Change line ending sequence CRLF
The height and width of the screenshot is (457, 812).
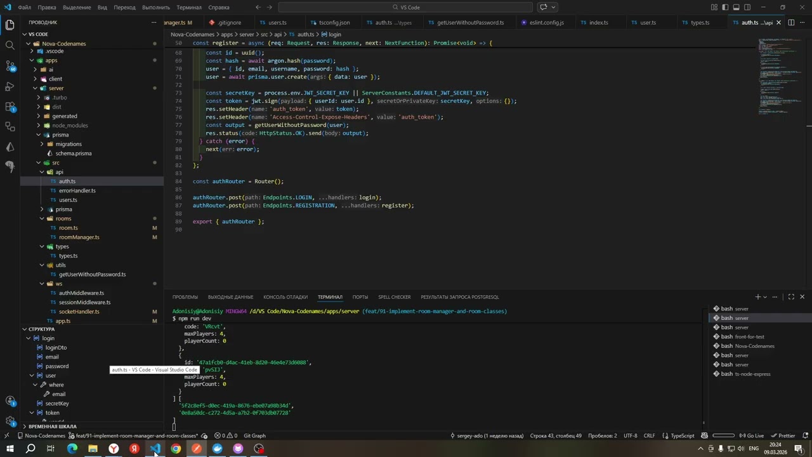[649, 435]
